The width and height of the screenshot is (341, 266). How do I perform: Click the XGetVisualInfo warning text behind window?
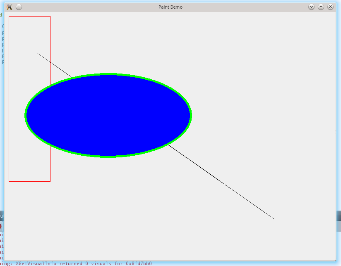point(83,264)
